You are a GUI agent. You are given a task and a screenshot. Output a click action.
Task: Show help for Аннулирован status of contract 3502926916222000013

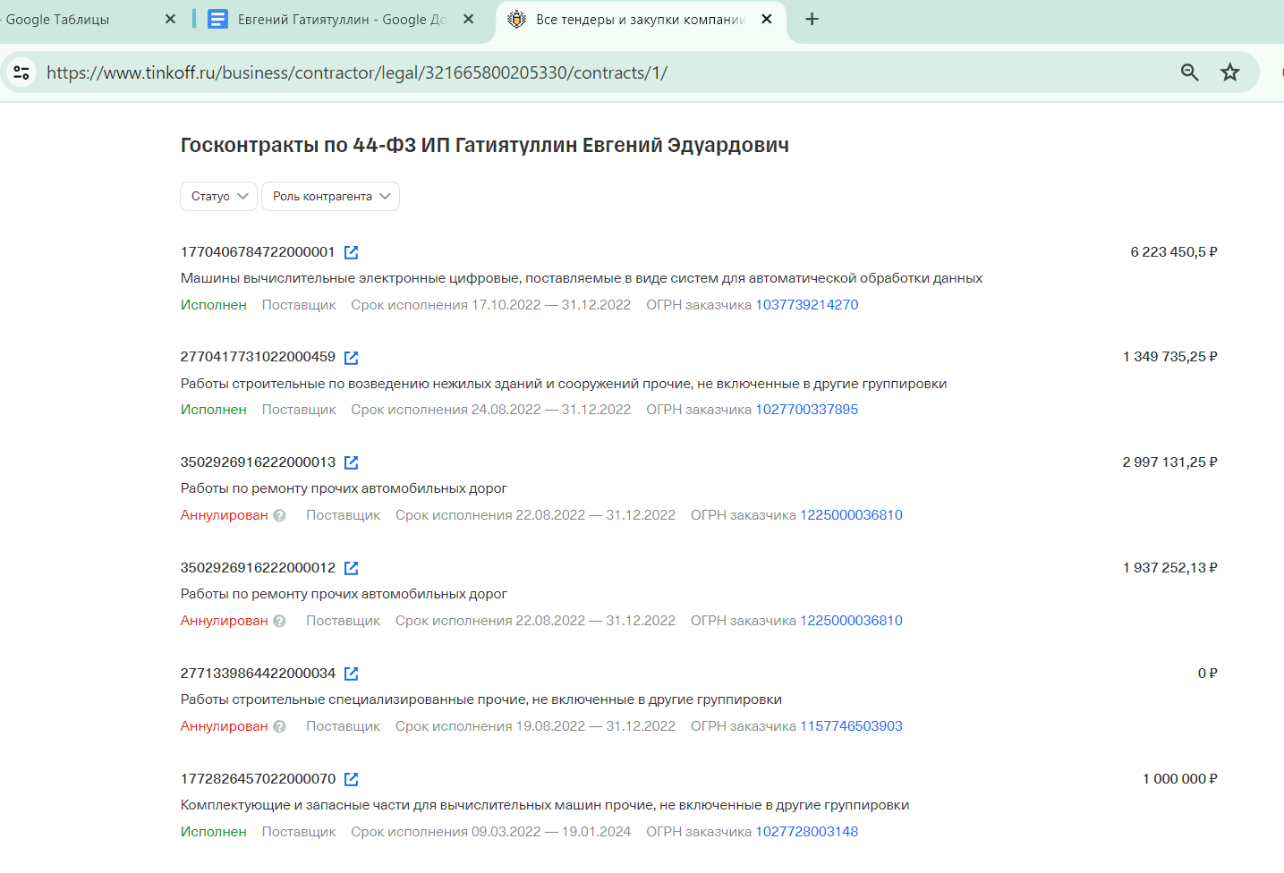[279, 515]
